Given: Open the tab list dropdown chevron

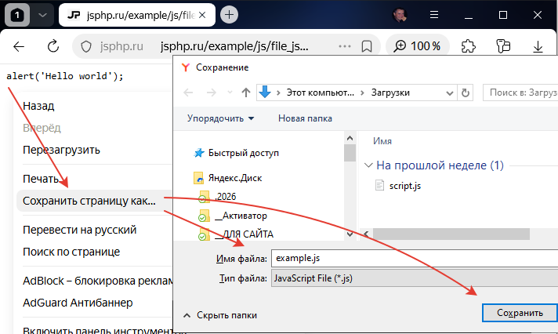Looking at the screenshot, I should click(42, 15).
